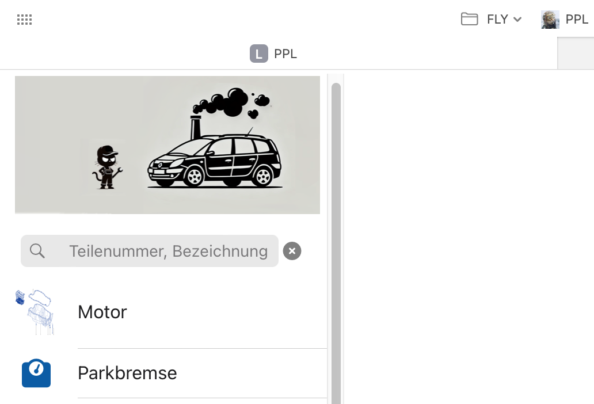Click the empty gray tab on the right
Image resolution: width=594 pixels, height=404 pixels.
(576, 53)
